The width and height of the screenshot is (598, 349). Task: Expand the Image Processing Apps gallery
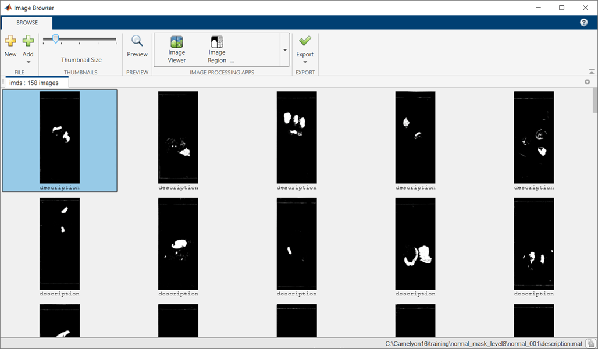[x=285, y=50]
